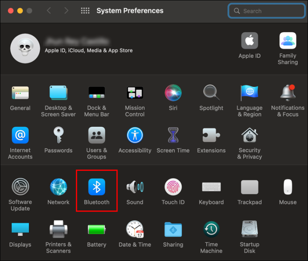Click the magnifying glass in Search field
The image size is (308, 261).
pos(237,11)
